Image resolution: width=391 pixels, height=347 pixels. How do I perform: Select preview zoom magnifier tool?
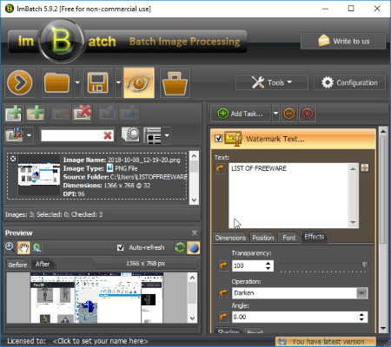(x=10, y=247)
